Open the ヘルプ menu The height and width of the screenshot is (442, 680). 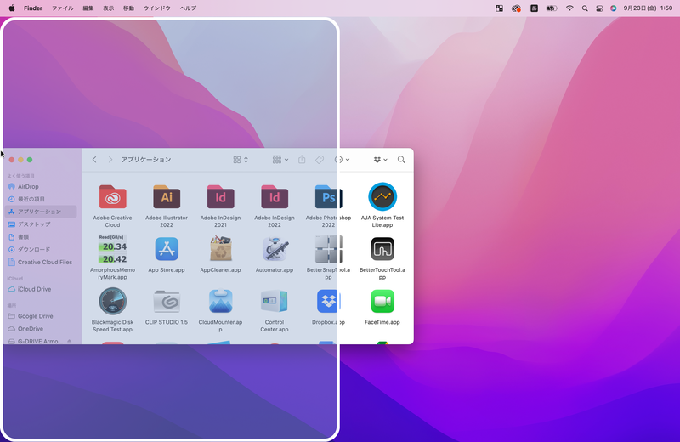click(x=188, y=8)
